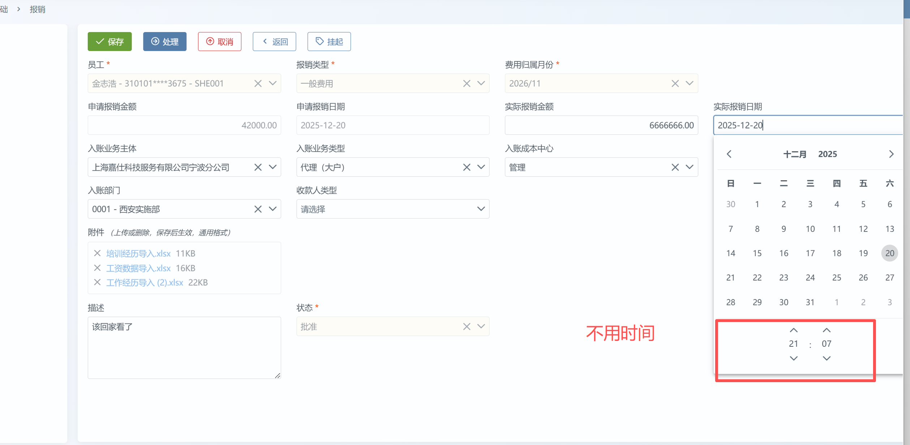
Task: Remove 工作经历导入 (2).xlsx attachment
Action: 97,282
